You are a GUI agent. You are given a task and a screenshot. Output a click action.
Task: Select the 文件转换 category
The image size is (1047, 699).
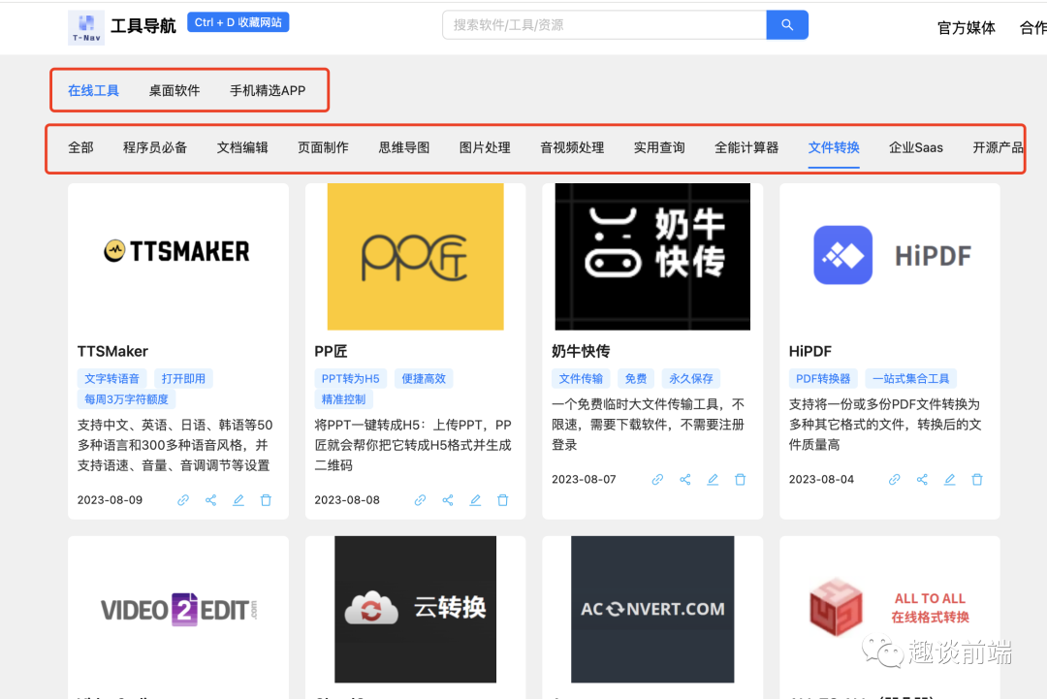point(834,147)
